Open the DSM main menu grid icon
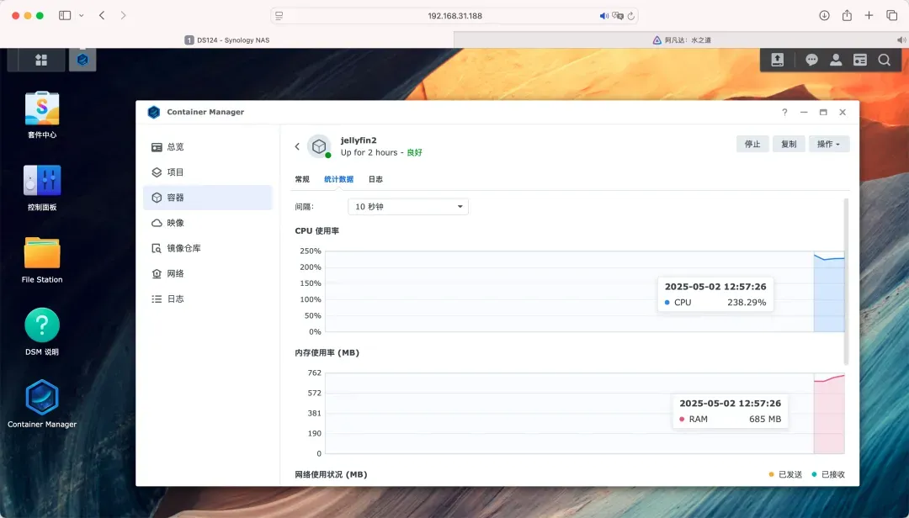Image resolution: width=909 pixels, height=518 pixels. (41, 60)
